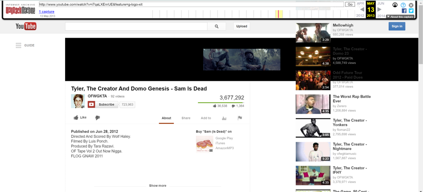Click the Sam Is Dead album artwork
Viewport: 423px width, 192px height.
click(x=204, y=144)
